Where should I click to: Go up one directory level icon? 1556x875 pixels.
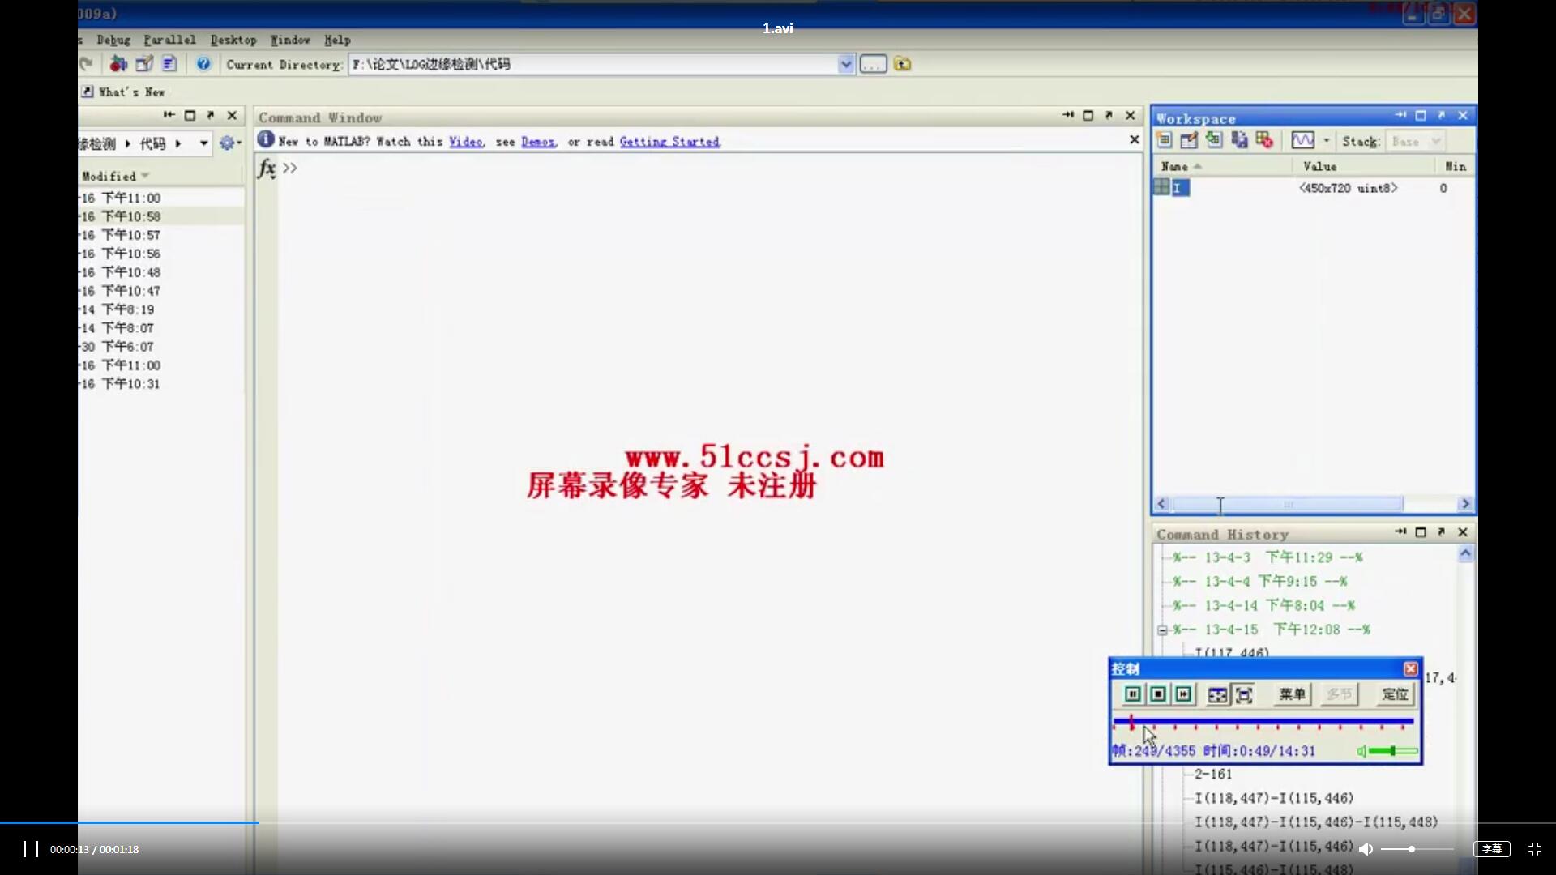coord(902,64)
